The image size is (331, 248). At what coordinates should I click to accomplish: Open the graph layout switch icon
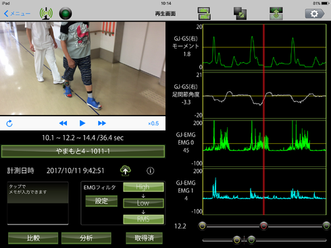204,14
